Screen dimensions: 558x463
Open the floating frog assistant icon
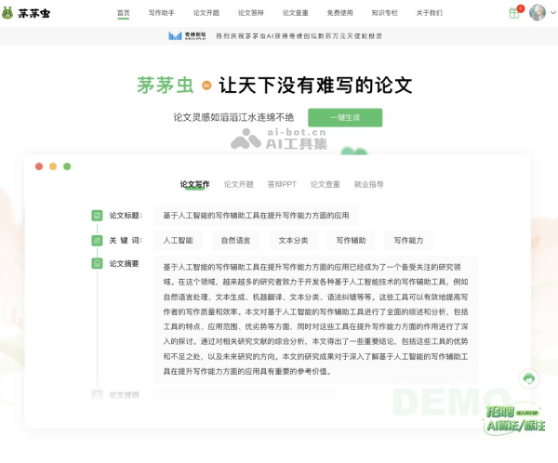pos(528,377)
